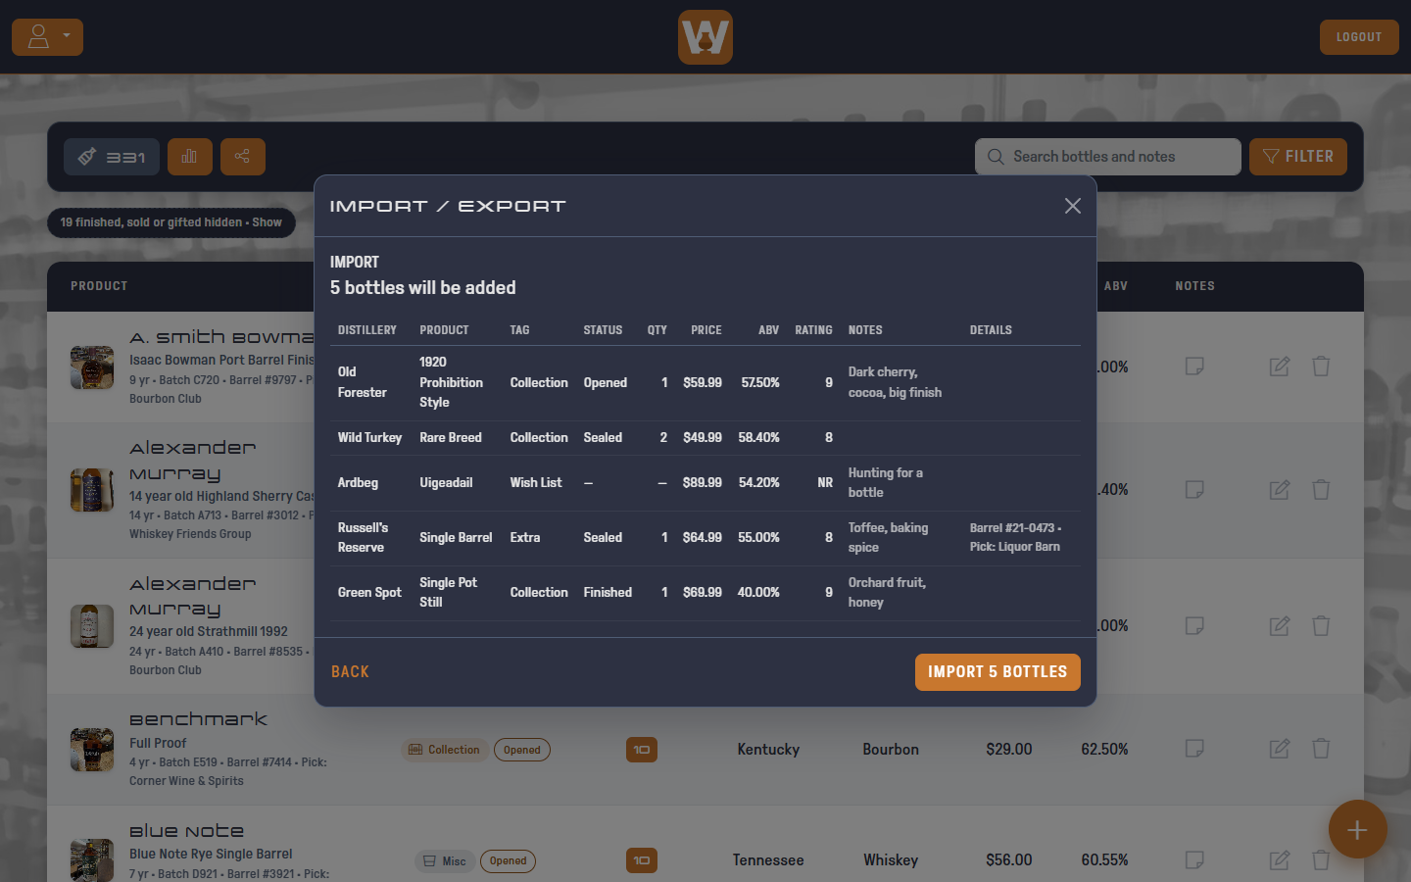Open notes for Alexander Murray 24 year Strathmill
The width and height of the screenshot is (1411, 882).
(1194, 626)
